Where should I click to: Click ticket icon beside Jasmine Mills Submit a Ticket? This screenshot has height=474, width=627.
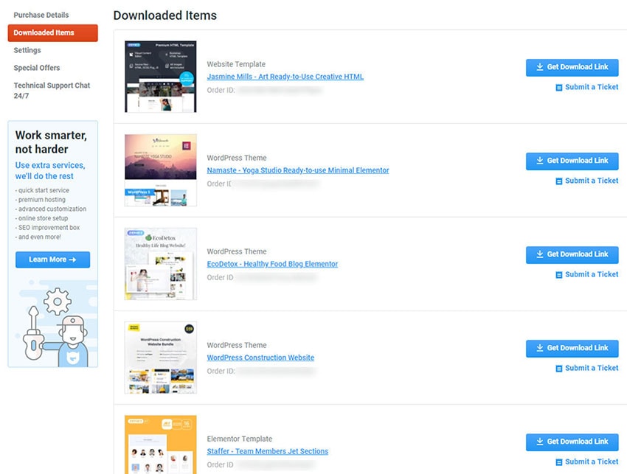pos(559,88)
